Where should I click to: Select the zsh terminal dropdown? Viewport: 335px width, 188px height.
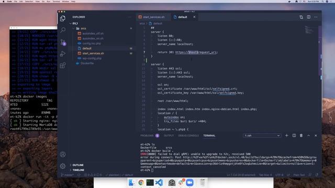click(262, 136)
